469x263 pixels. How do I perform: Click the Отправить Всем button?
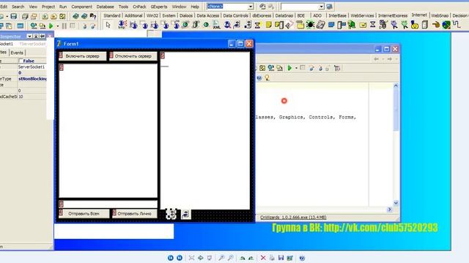coord(84,213)
